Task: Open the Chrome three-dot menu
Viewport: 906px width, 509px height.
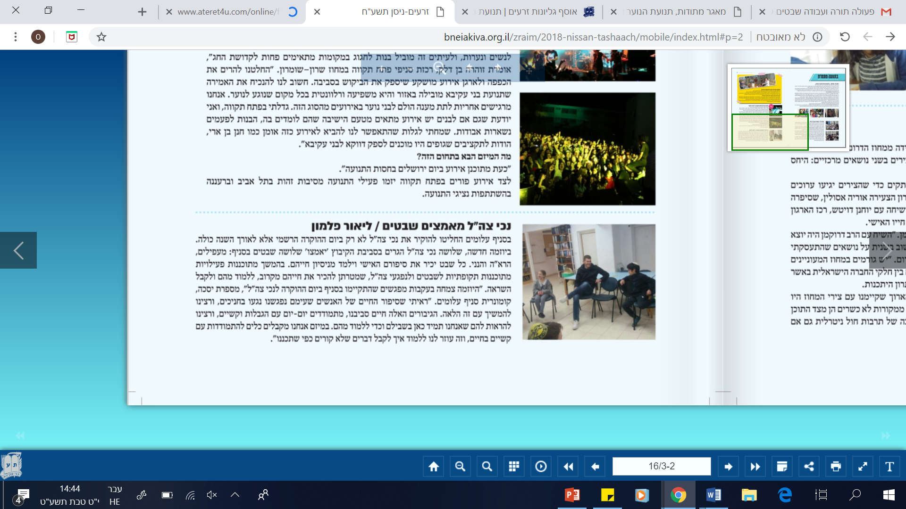Action: click(x=16, y=37)
